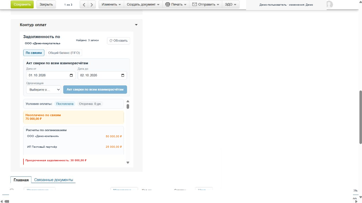Click the 'Неоплачено по связям' summary box
Image resolution: width=362 pixels, height=203 pixels.
click(74, 117)
